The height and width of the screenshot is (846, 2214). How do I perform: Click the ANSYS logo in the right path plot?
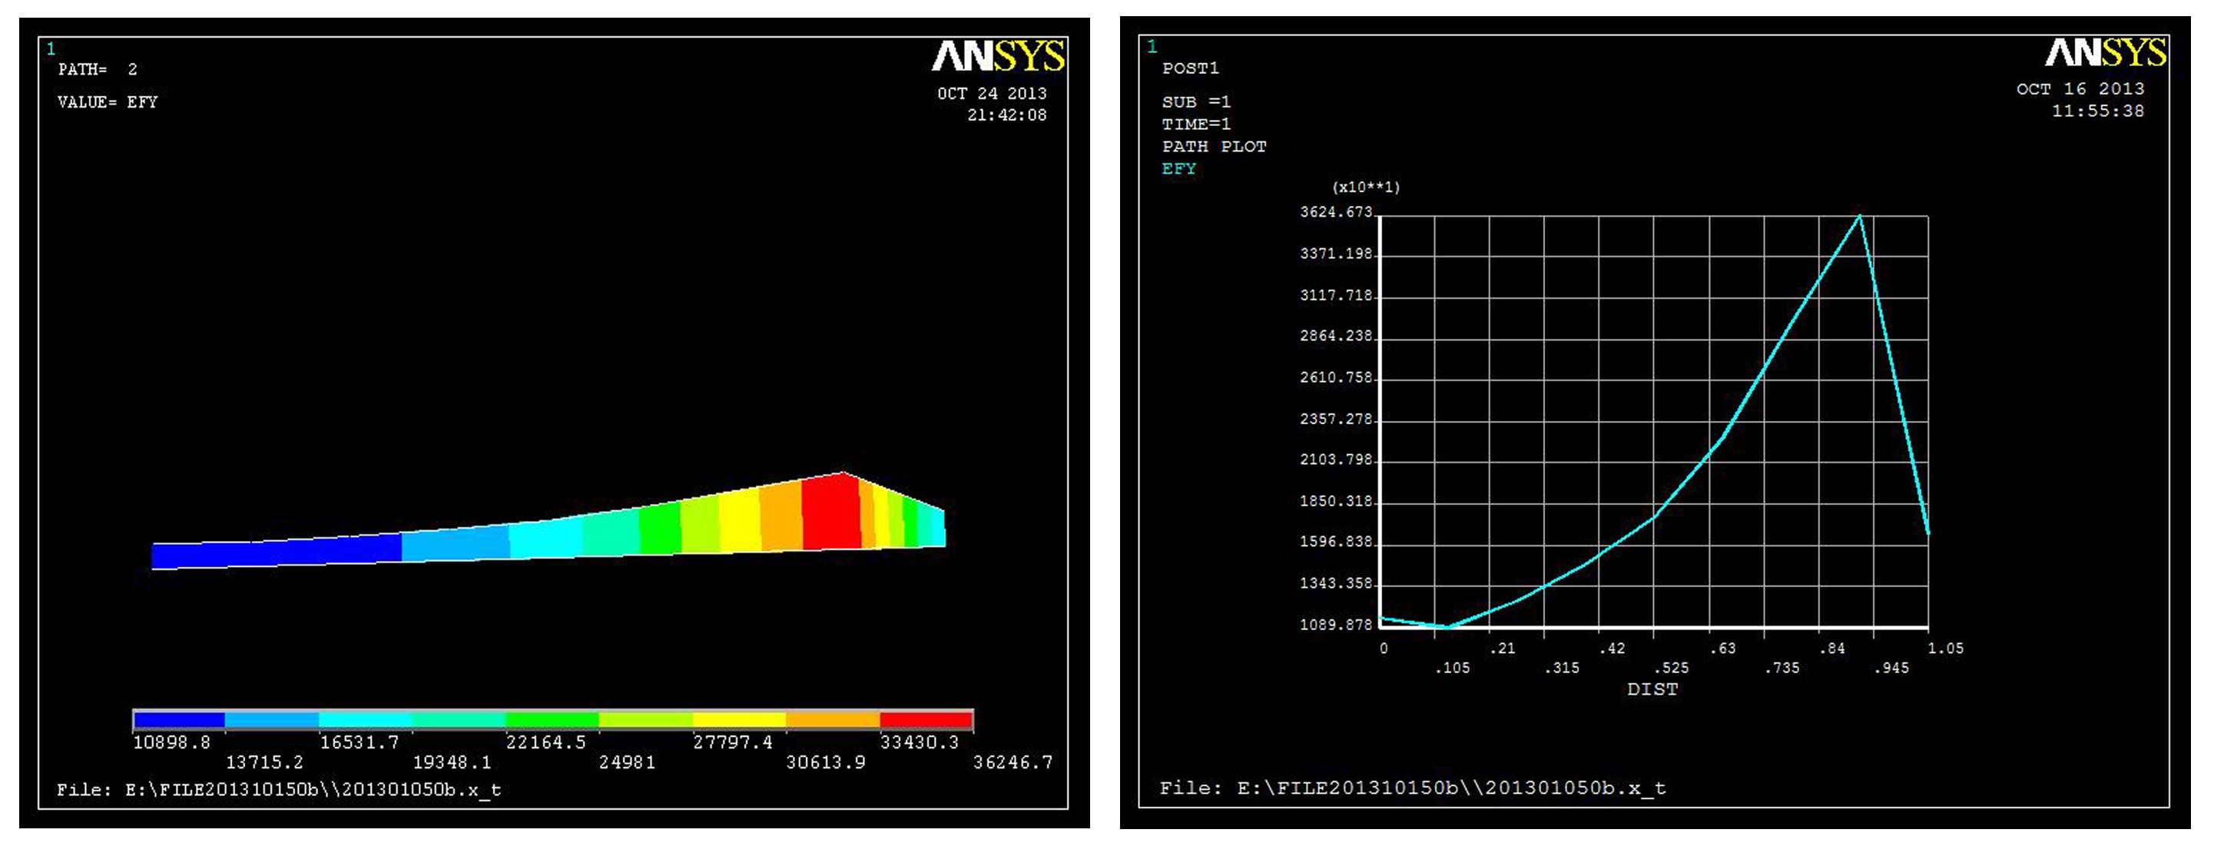[2106, 52]
